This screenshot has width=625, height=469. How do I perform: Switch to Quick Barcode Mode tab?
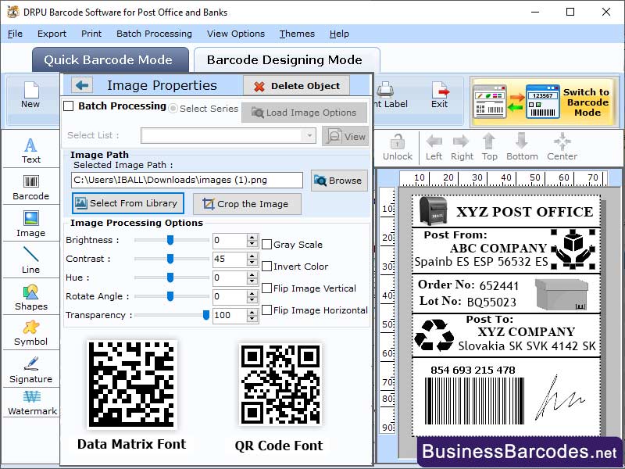click(110, 59)
